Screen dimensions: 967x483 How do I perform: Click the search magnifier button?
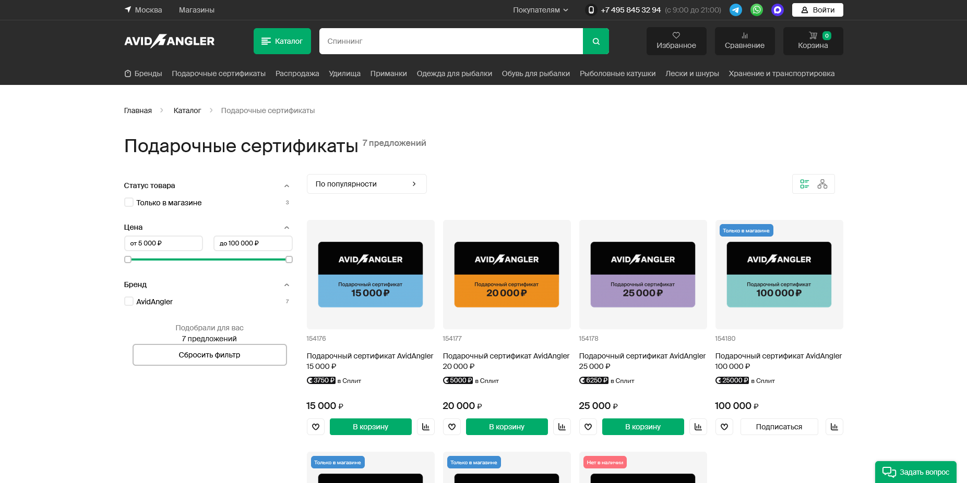click(596, 41)
